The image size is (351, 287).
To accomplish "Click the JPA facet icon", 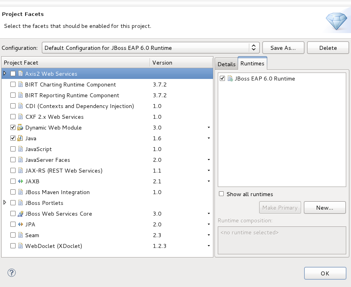I will tap(20, 224).
